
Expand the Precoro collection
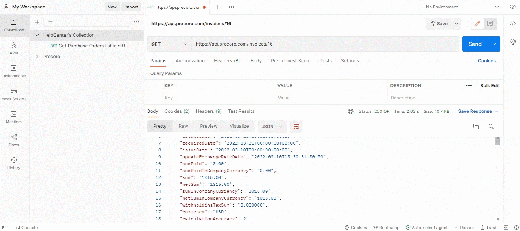(x=37, y=57)
